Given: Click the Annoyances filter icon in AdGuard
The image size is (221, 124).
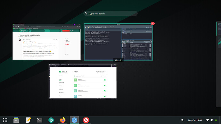Looking at the screenshot, I should (x=75, y=96).
